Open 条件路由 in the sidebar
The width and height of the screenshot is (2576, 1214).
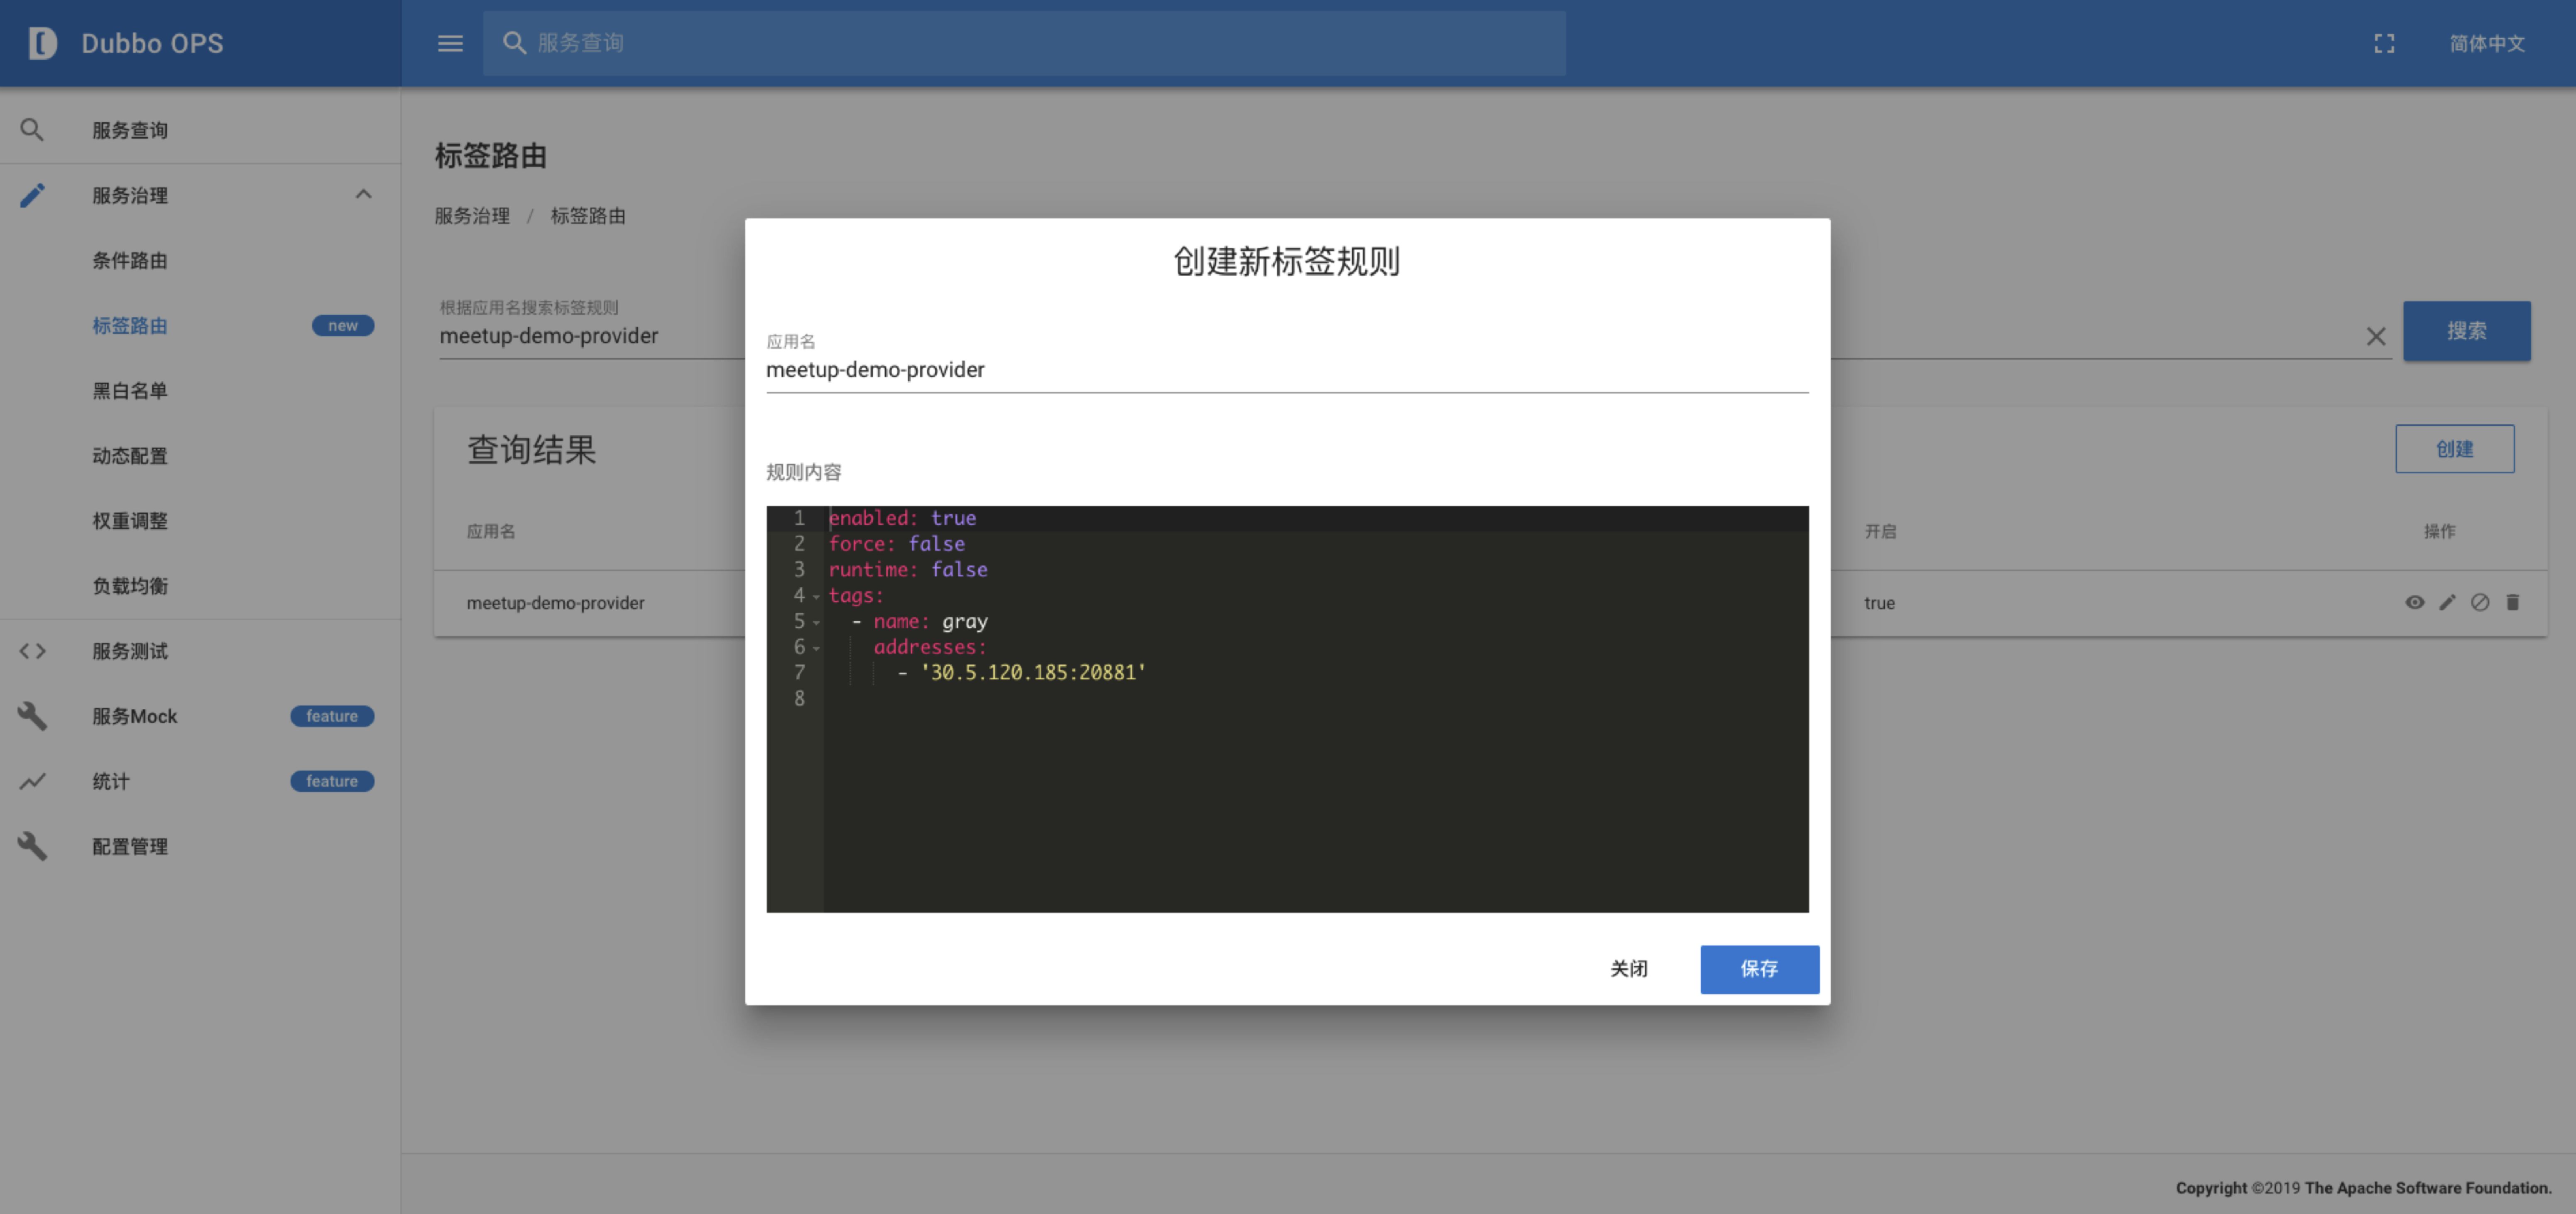[x=130, y=261]
